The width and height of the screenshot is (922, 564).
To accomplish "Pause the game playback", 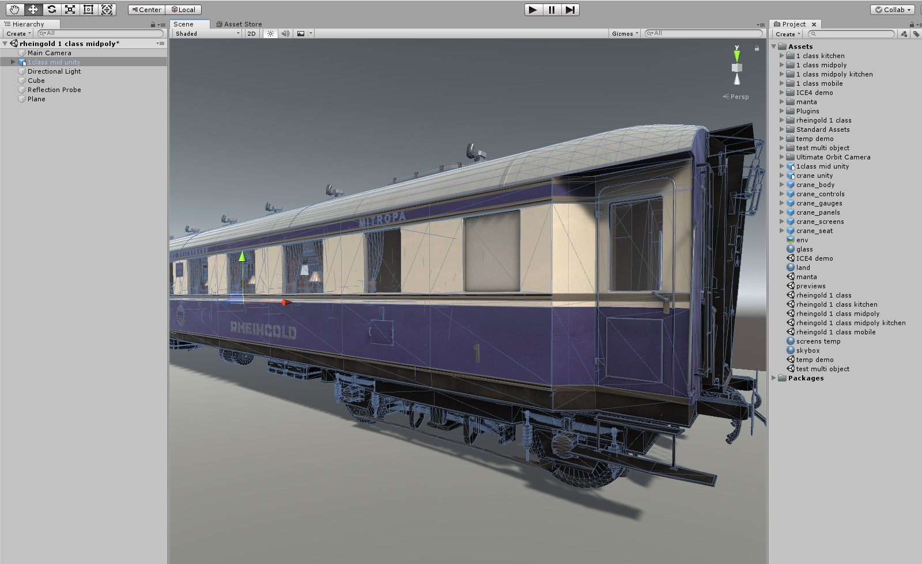I will pyautogui.click(x=551, y=10).
